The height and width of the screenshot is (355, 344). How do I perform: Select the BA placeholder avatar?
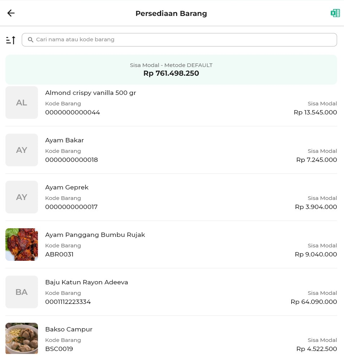pos(22,292)
